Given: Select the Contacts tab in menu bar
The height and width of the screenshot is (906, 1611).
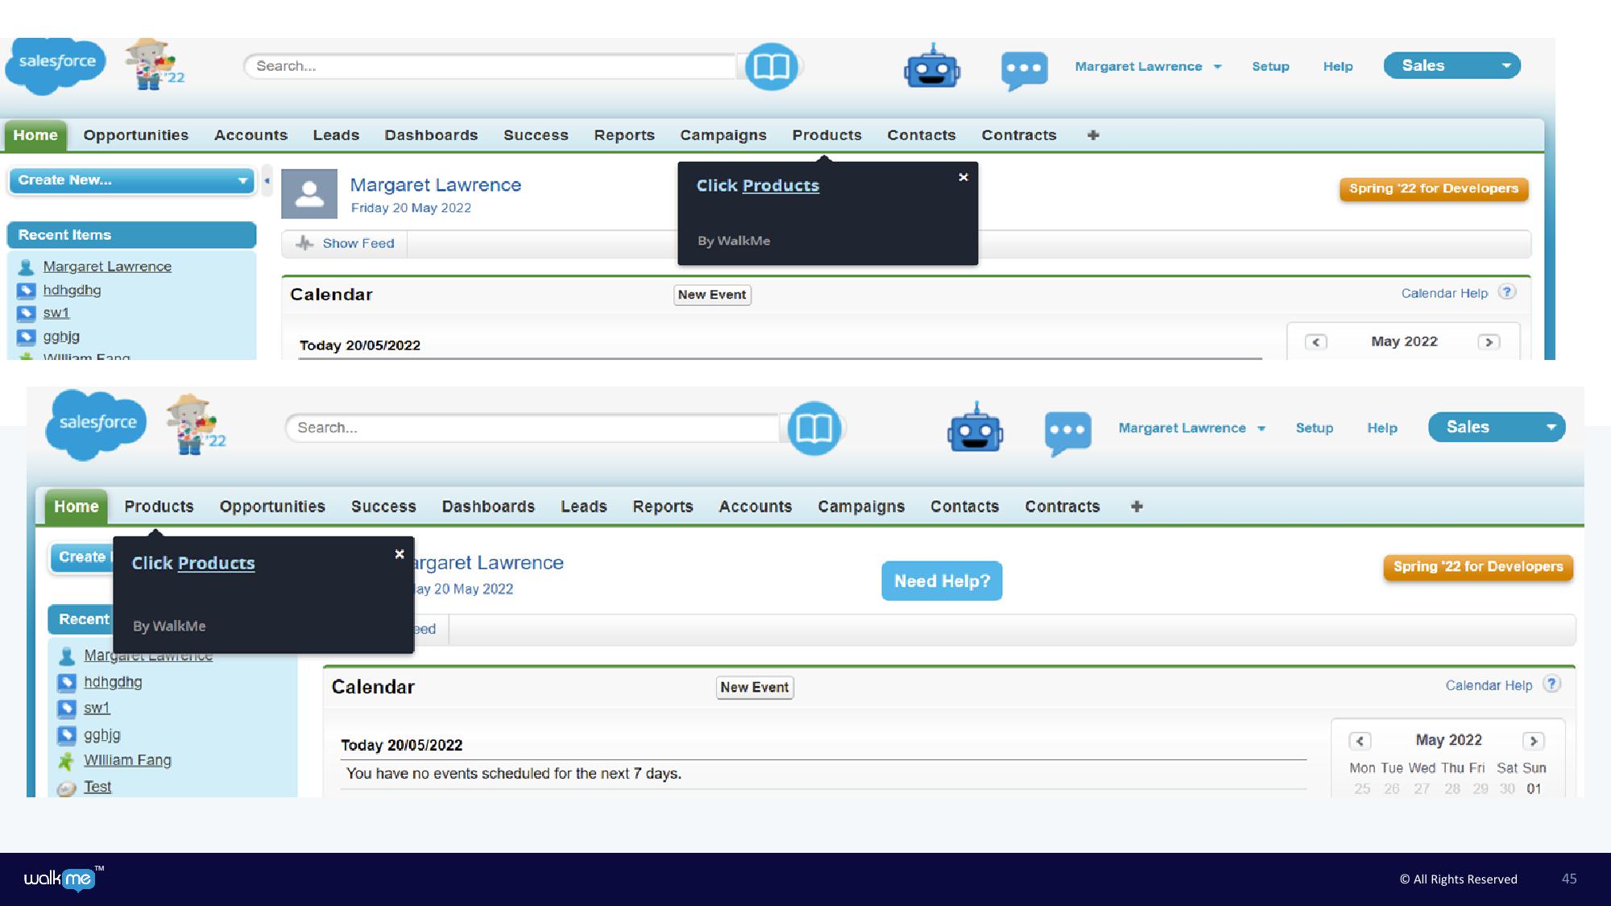Looking at the screenshot, I should (x=921, y=135).
